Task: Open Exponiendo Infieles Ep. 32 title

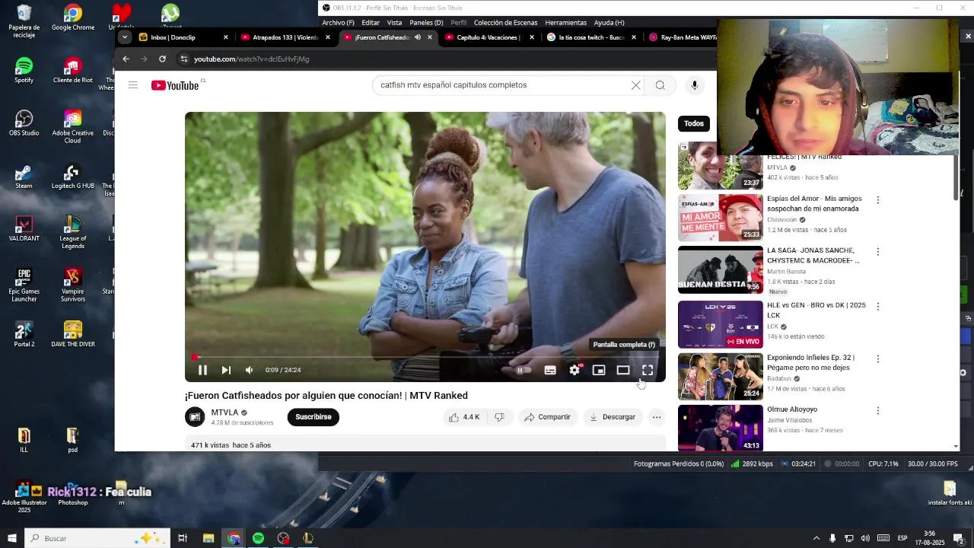Action: point(810,362)
